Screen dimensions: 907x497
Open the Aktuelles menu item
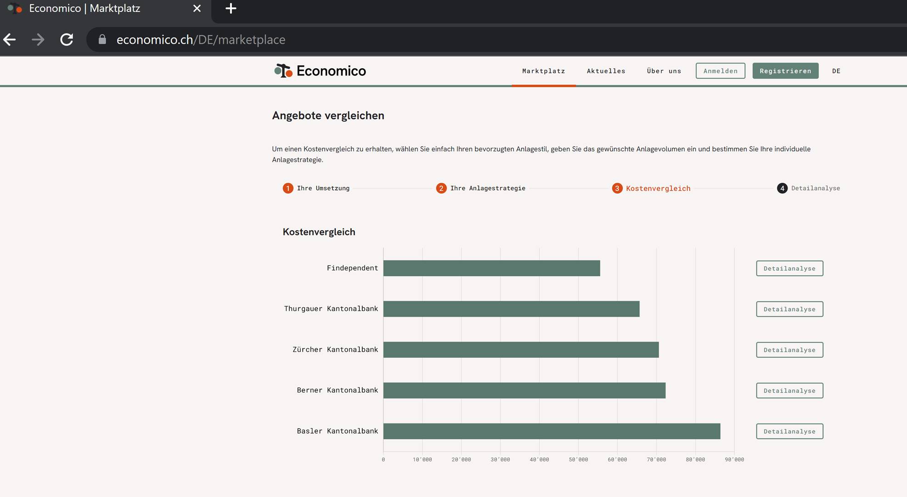(606, 71)
